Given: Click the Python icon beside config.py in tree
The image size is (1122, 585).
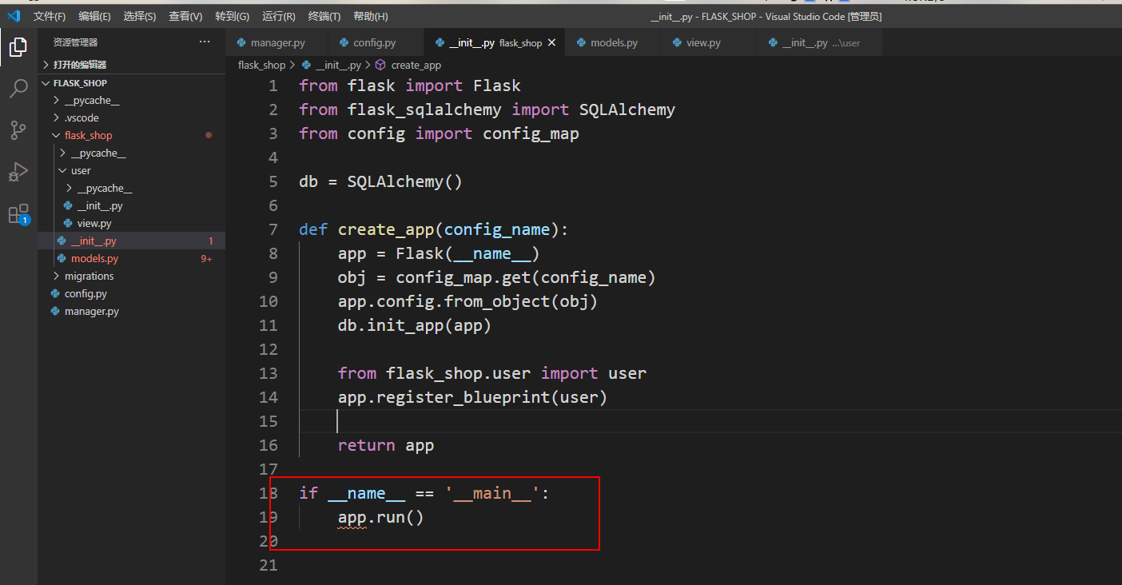Looking at the screenshot, I should pos(55,293).
